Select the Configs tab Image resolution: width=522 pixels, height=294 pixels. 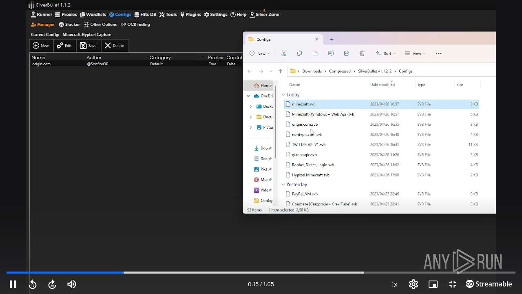[x=120, y=14]
